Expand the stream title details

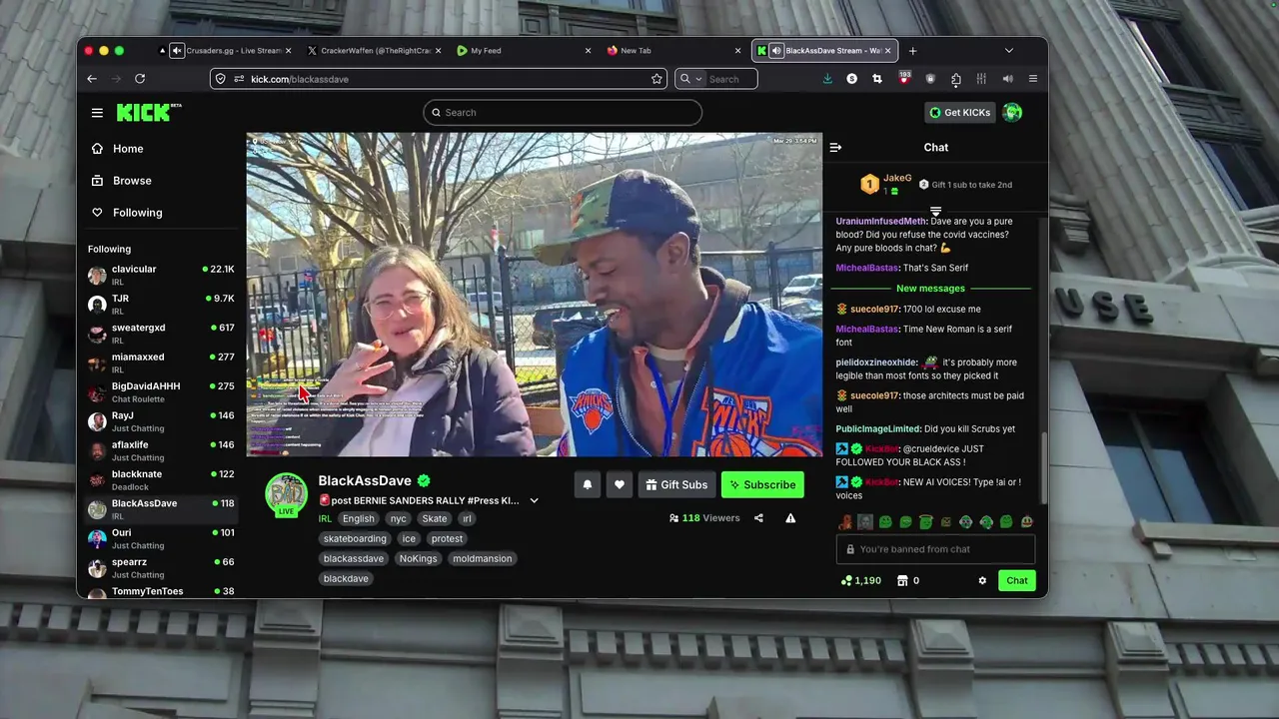pyautogui.click(x=534, y=500)
